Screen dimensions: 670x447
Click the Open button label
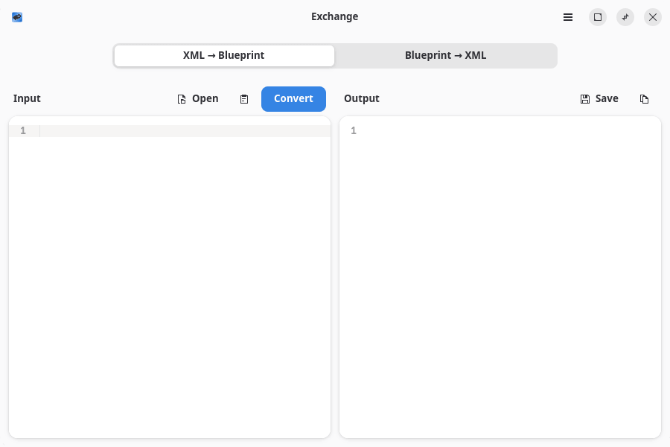(x=205, y=98)
